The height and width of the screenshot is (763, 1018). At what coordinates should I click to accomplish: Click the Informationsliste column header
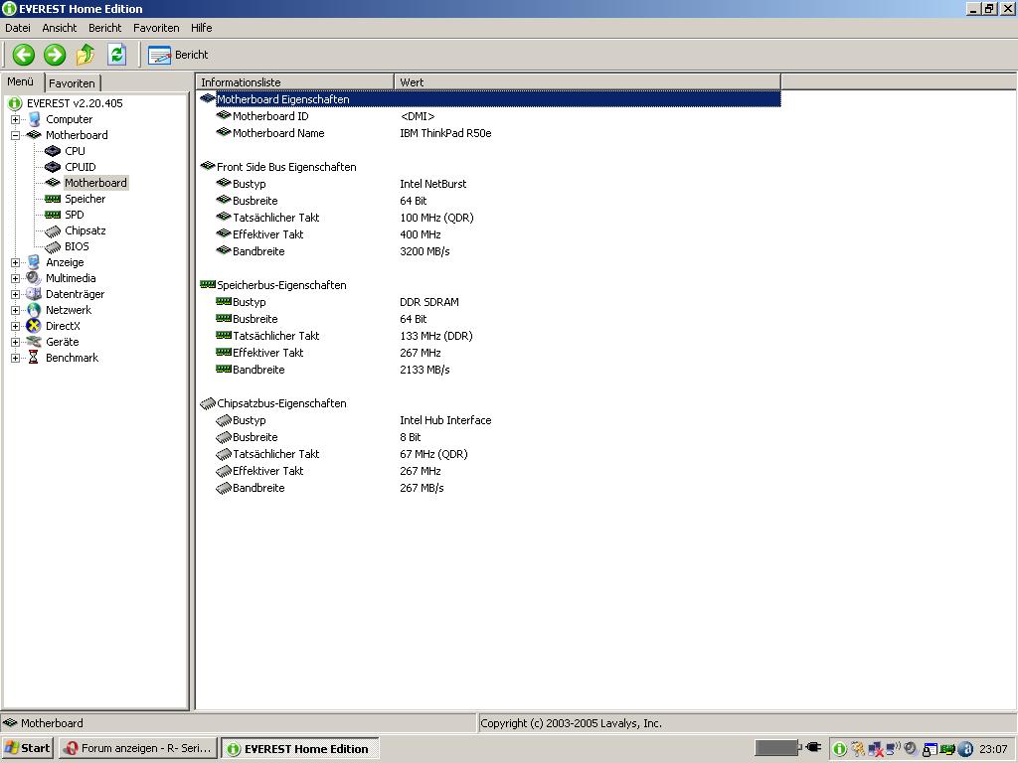[x=294, y=81]
